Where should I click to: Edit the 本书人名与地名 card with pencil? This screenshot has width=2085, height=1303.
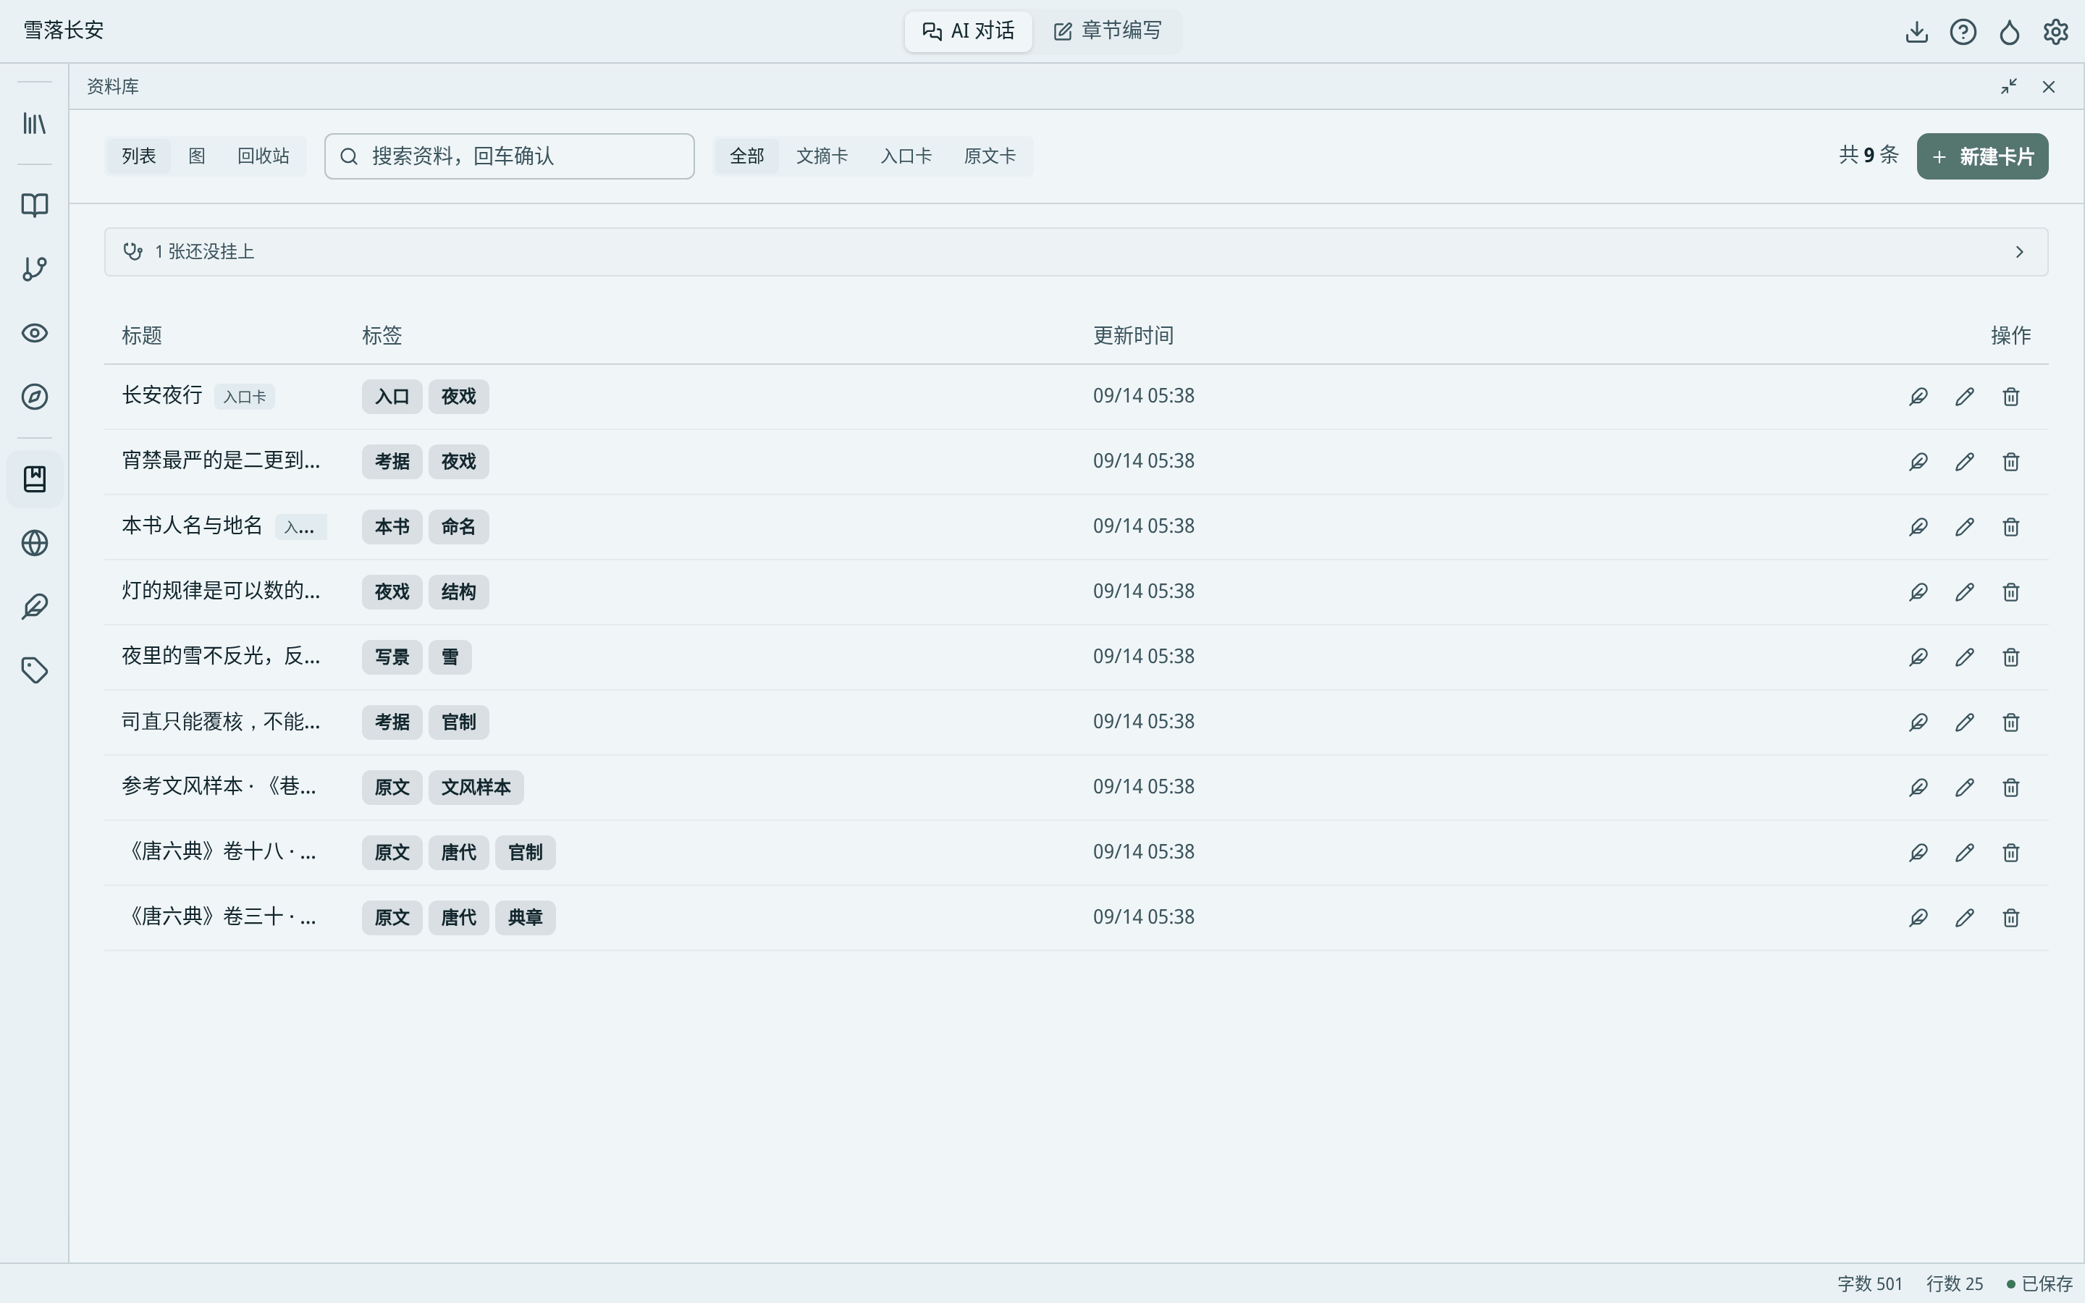pos(1964,526)
